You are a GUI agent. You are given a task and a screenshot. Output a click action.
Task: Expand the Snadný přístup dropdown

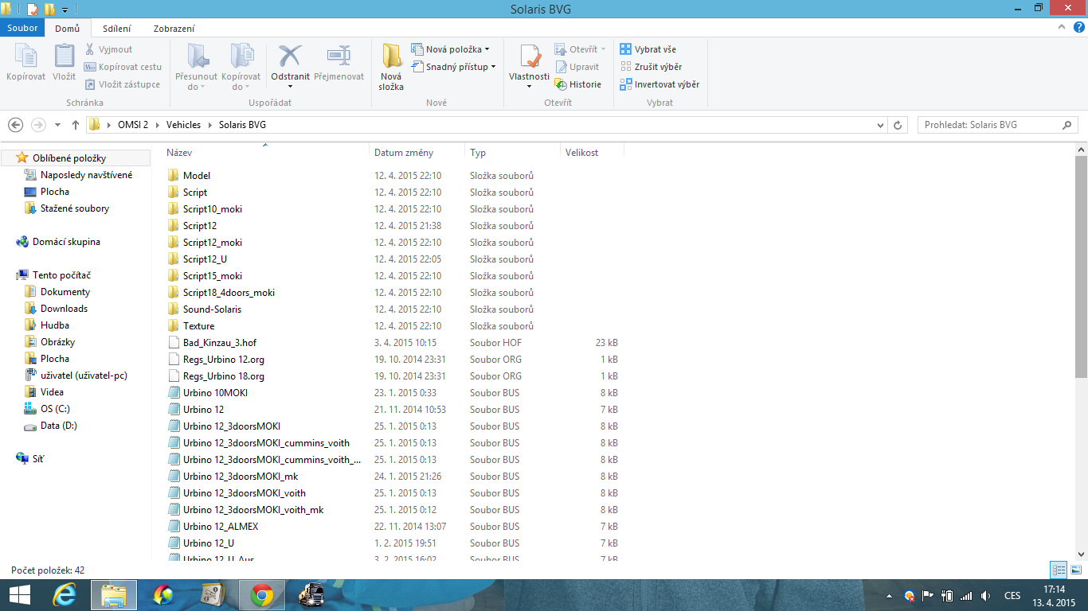(493, 67)
